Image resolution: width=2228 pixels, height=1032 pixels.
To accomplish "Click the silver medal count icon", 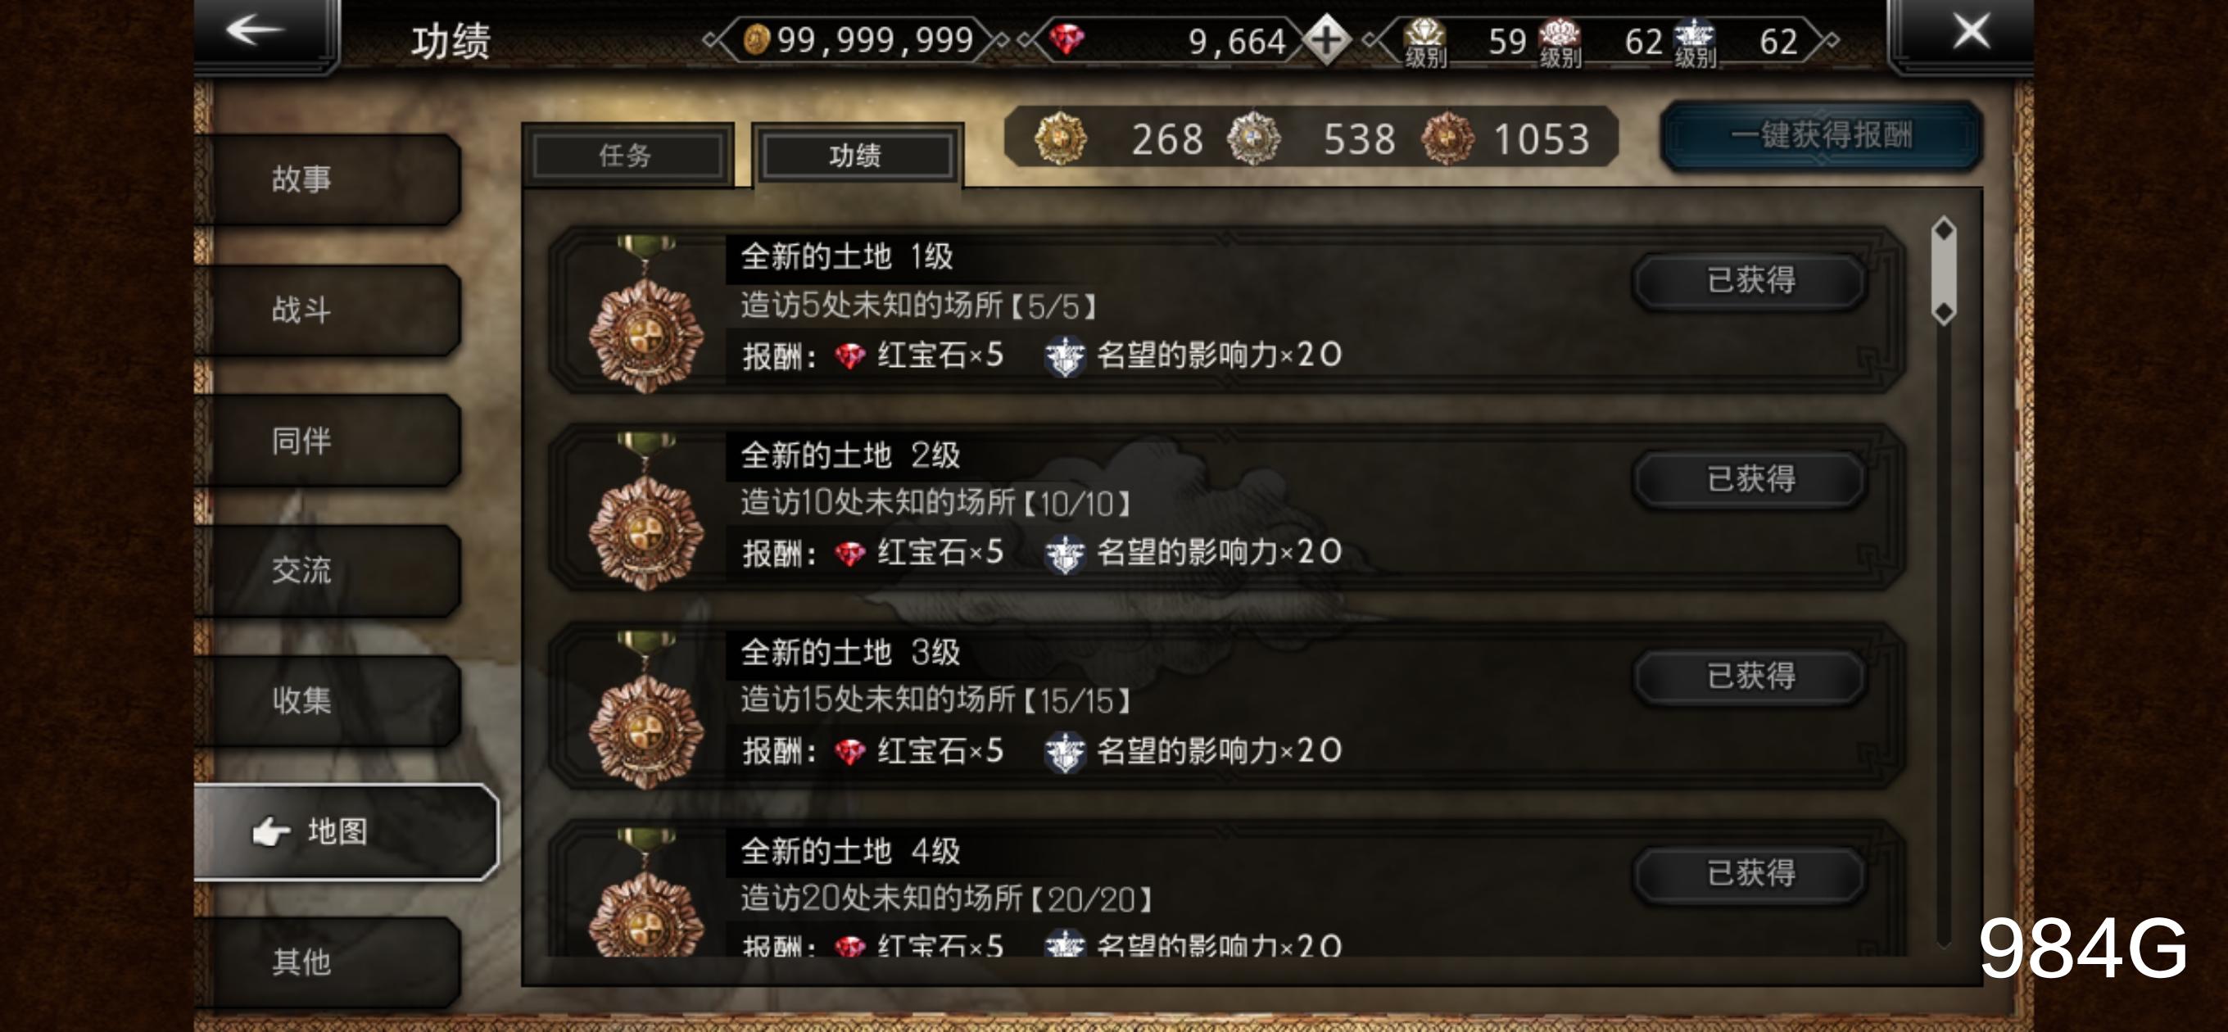I will click(x=1254, y=138).
